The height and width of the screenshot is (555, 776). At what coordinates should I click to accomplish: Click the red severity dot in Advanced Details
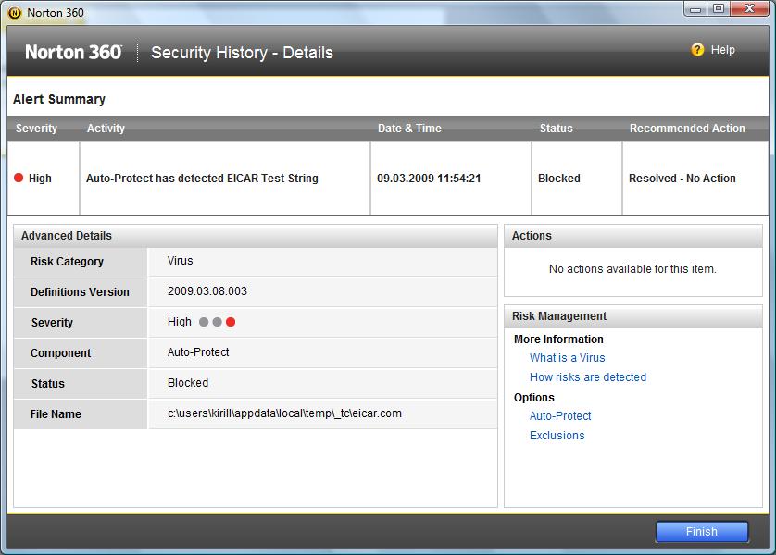pyautogui.click(x=231, y=322)
